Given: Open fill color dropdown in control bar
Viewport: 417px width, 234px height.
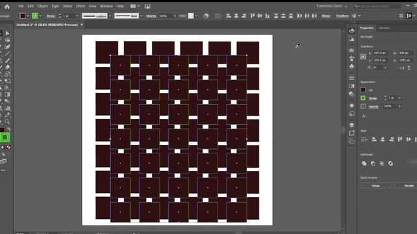Looking at the screenshot, I should point(28,16).
